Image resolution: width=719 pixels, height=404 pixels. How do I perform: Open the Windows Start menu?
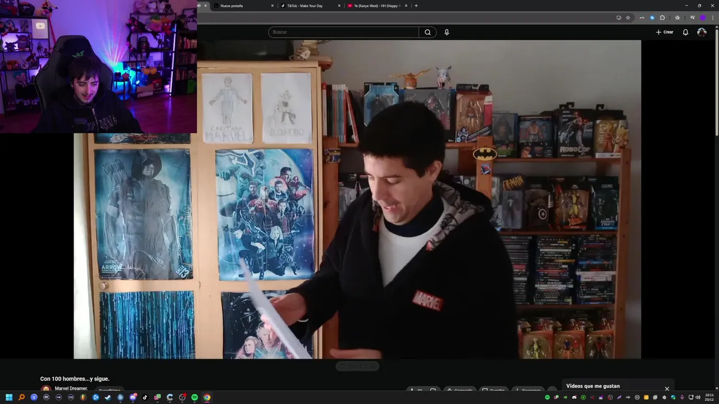point(9,397)
